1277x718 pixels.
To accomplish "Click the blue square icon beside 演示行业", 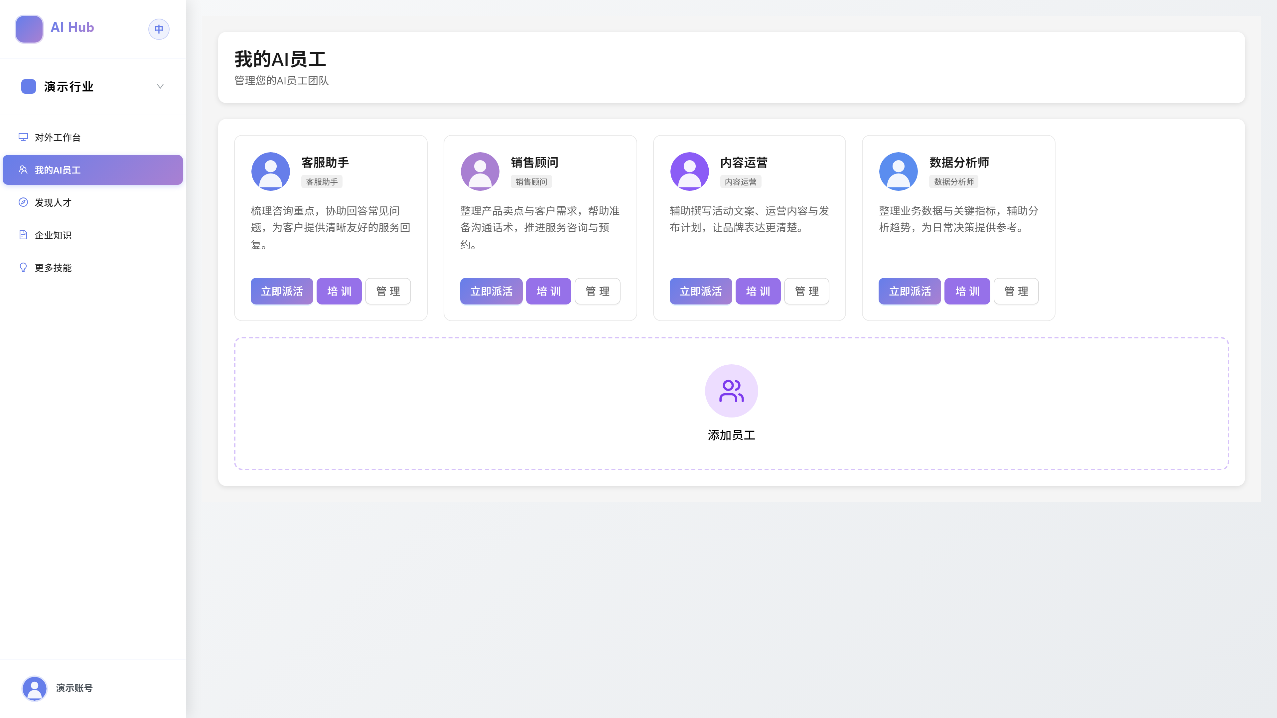I will pyautogui.click(x=29, y=86).
